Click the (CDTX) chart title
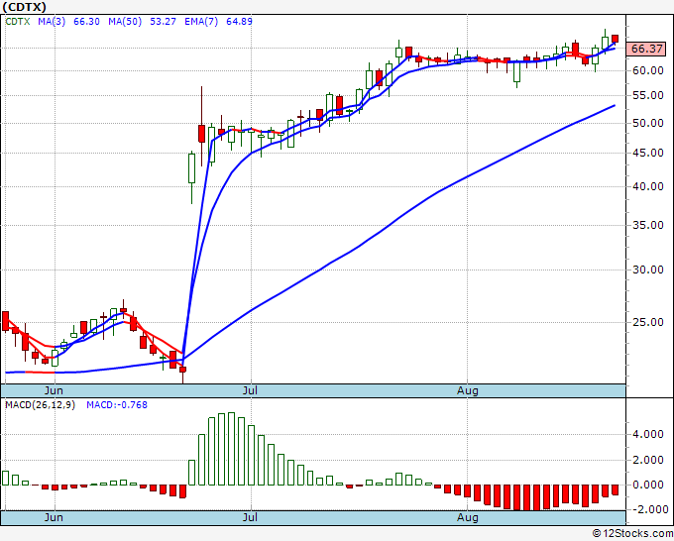 [24, 7]
